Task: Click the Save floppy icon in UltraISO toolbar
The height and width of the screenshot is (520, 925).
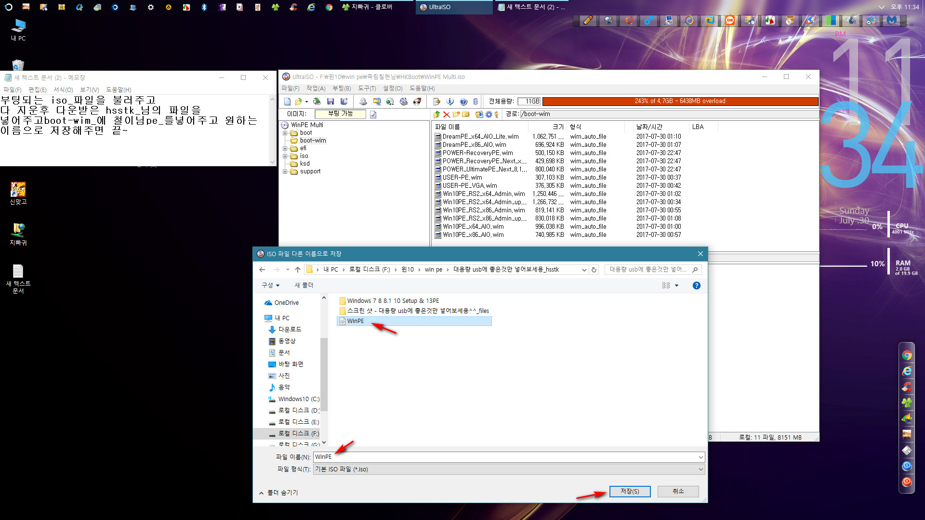Action: pyautogui.click(x=330, y=102)
